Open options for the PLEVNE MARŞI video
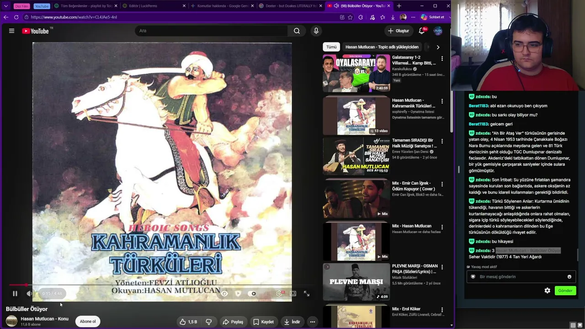 click(442, 267)
